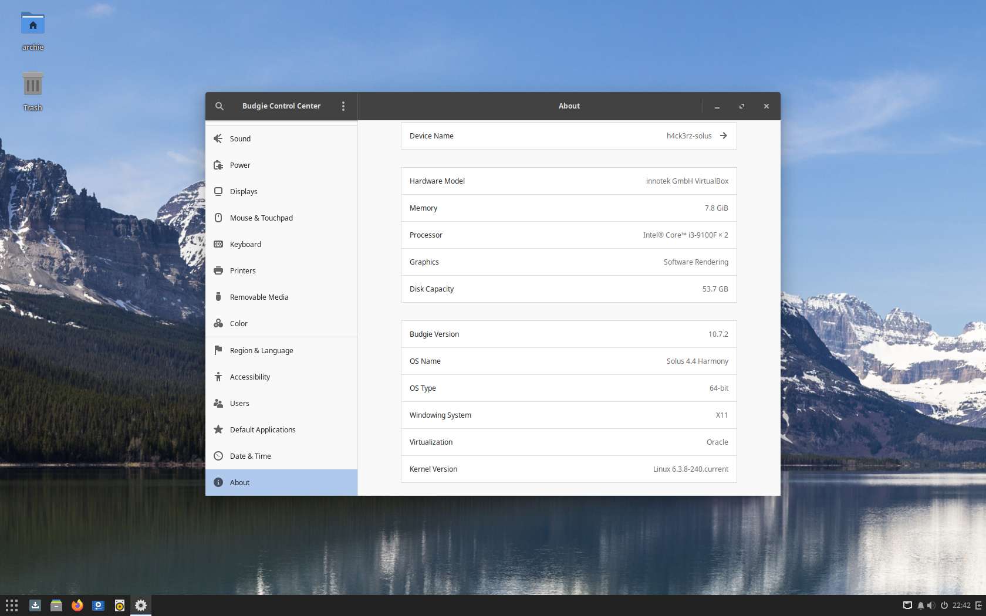Select the Color icon in sidebar
The height and width of the screenshot is (616, 986).
[x=218, y=323]
